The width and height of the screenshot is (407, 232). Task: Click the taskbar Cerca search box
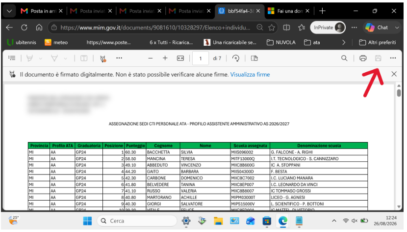point(137,221)
